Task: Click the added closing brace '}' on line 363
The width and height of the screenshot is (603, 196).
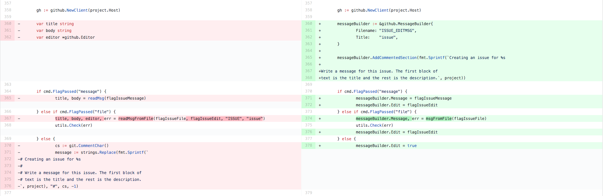Action: coord(338,44)
